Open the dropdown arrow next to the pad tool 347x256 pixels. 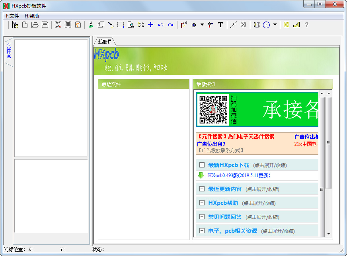tap(202, 25)
